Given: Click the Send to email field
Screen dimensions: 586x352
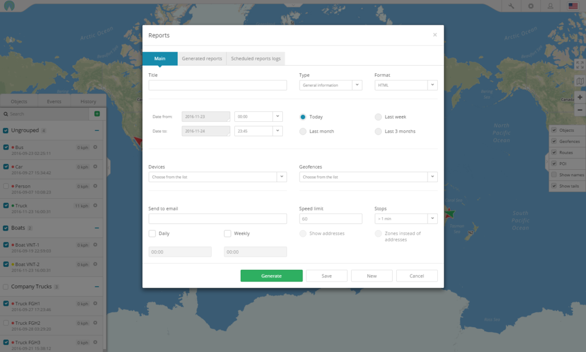Looking at the screenshot, I should pos(218,218).
